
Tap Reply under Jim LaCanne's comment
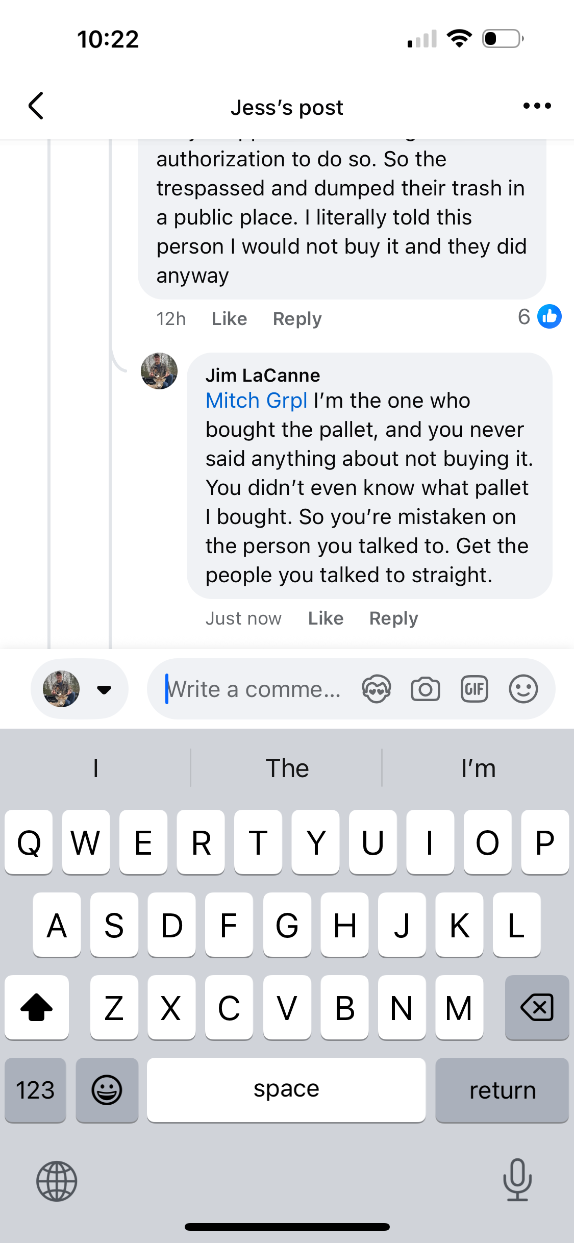(x=393, y=618)
